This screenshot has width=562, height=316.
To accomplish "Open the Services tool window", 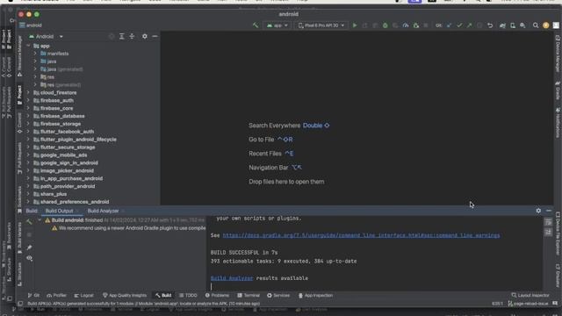I will pos(278,296).
